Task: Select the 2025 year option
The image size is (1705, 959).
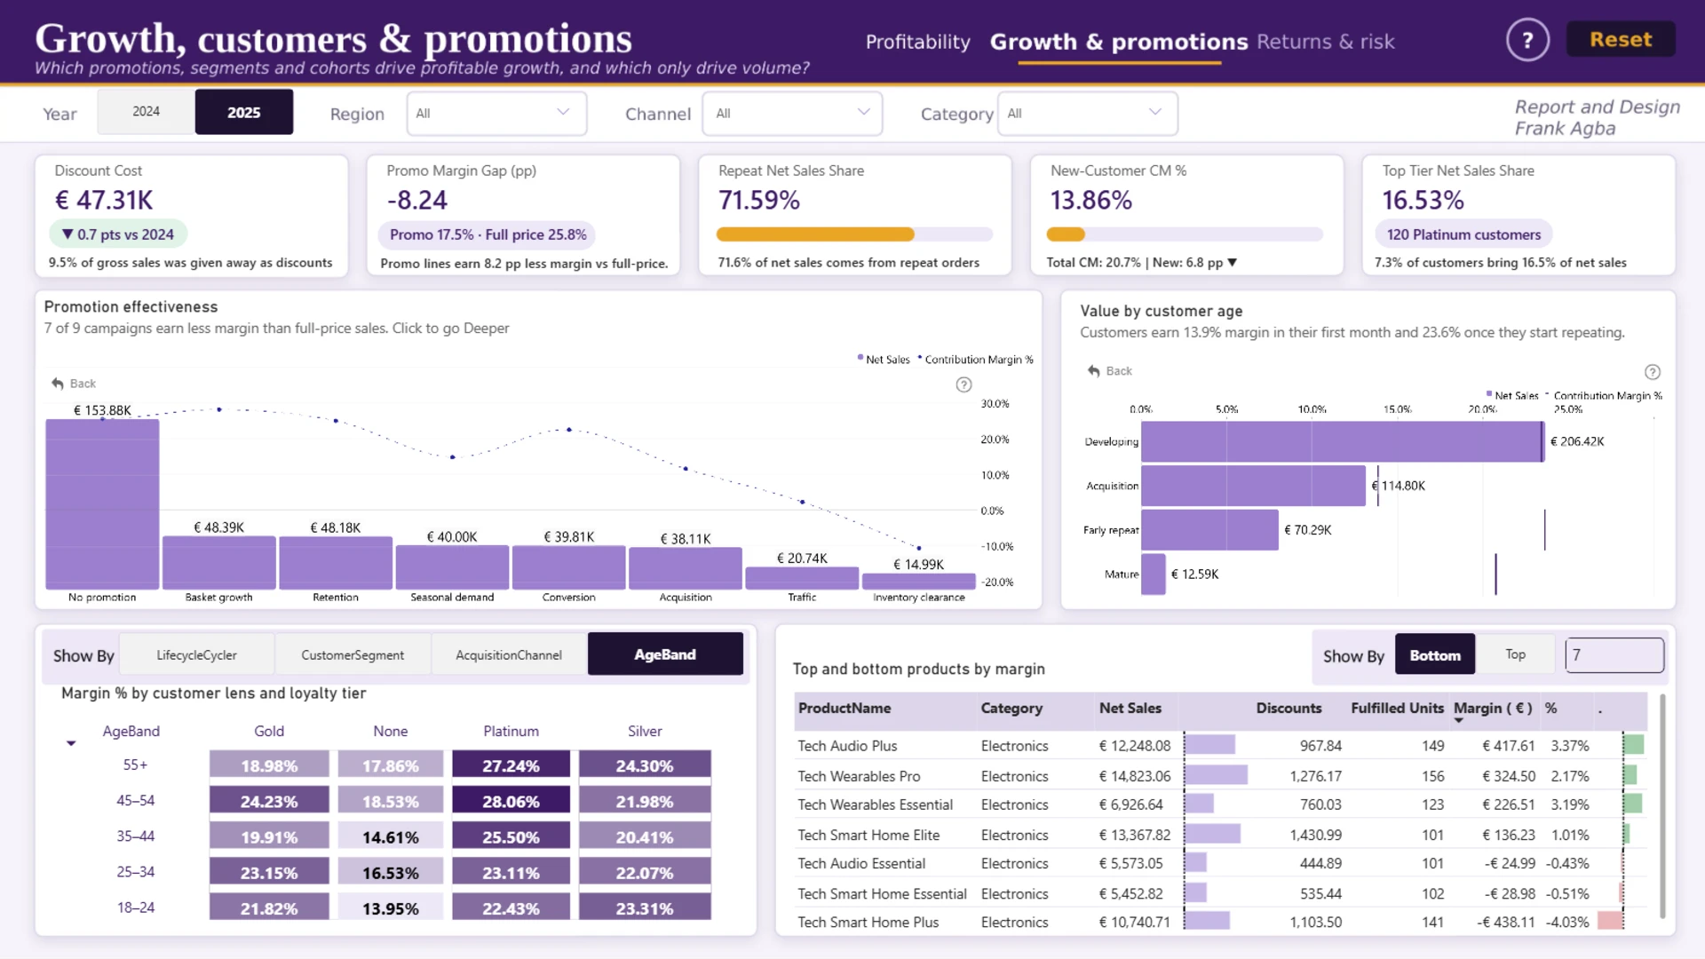Action: tap(244, 112)
